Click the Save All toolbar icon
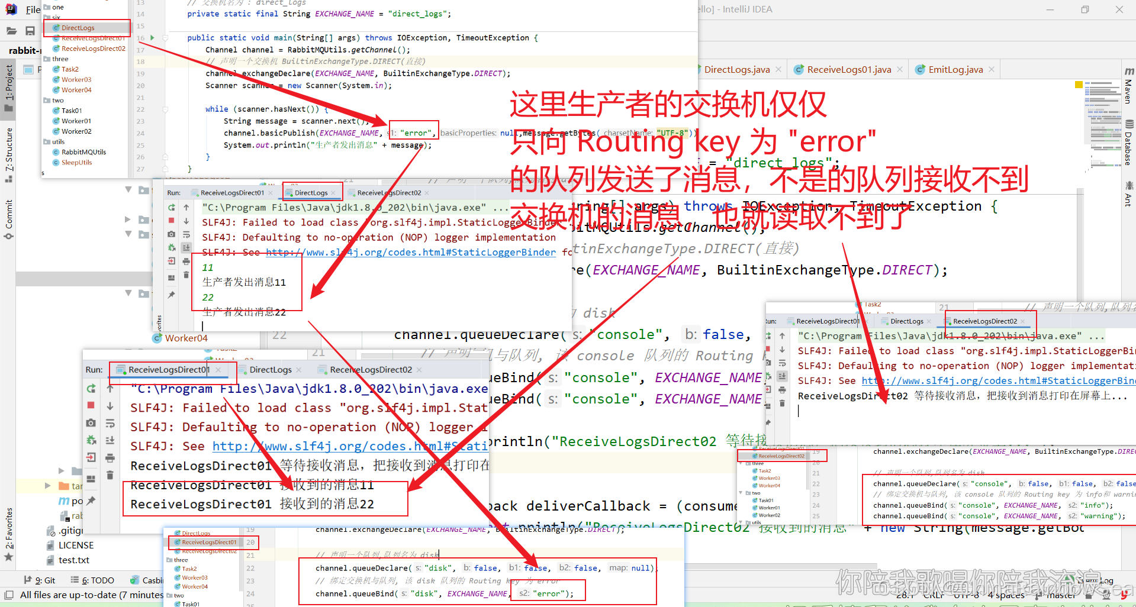1136x607 pixels. tap(30, 31)
